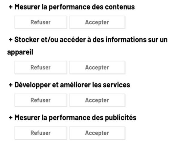This screenshot has height=147, width=180.
Task: Choose Accepter under Développer et améliorer les services
Action: point(97,100)
